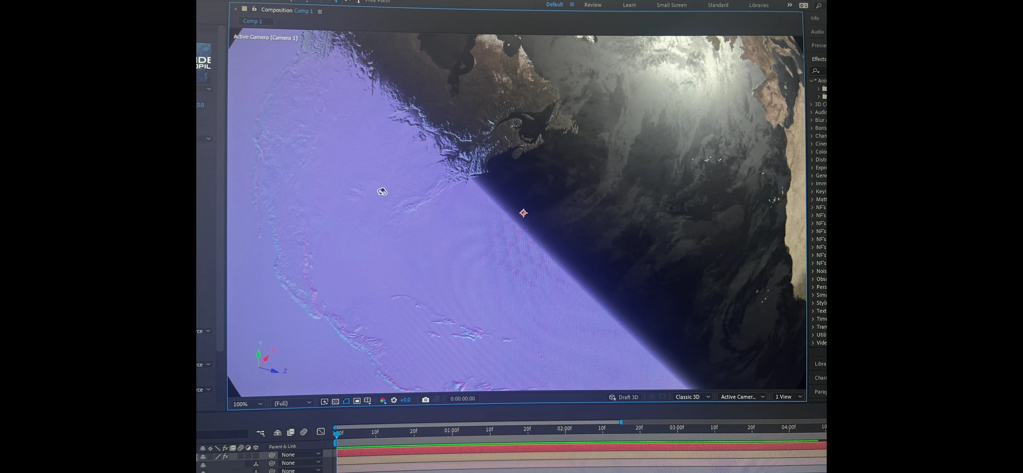Toggle transparency grid in viewer
This screenshot has height=473, width=1023.
coord(335,402)
